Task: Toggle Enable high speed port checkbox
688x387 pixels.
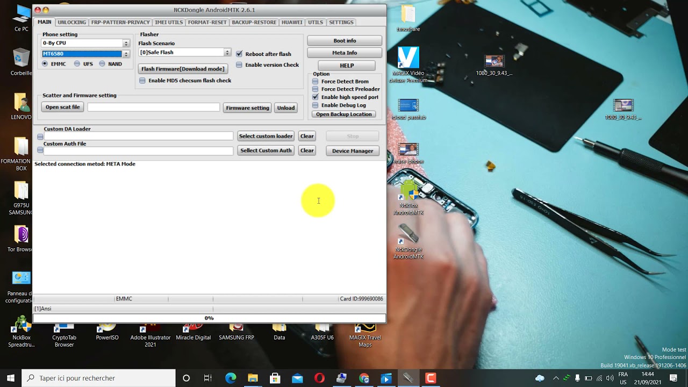Action: click(316, 97)
